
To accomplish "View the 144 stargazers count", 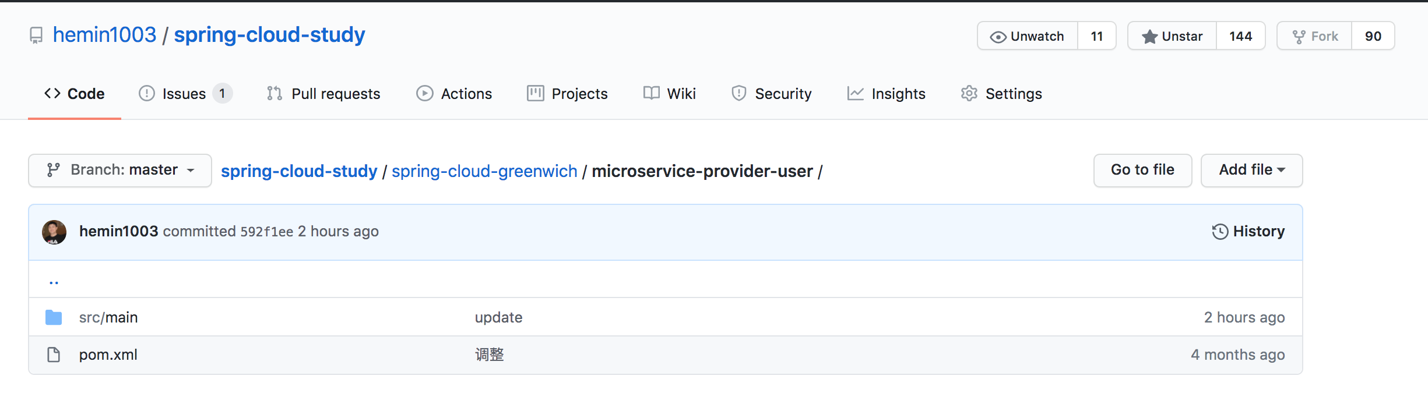I will pyautogui.click(x=1240, y=36).
